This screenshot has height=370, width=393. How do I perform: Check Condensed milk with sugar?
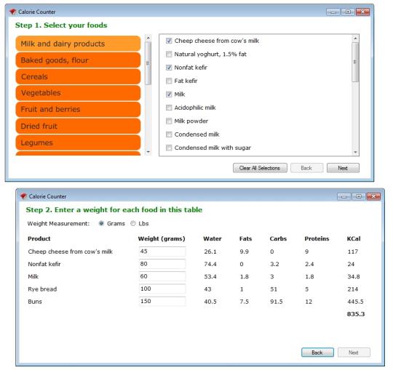coord(169,148)
